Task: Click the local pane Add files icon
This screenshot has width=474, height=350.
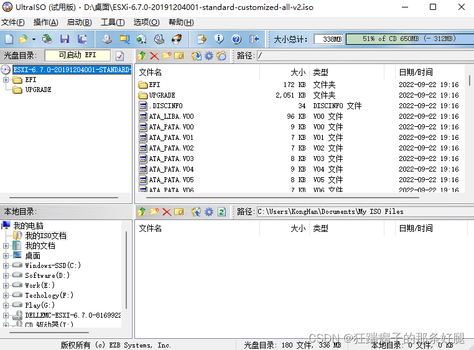Action: (x=196, y=212)
